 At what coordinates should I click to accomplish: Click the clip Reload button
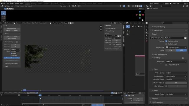pos(16,30)
